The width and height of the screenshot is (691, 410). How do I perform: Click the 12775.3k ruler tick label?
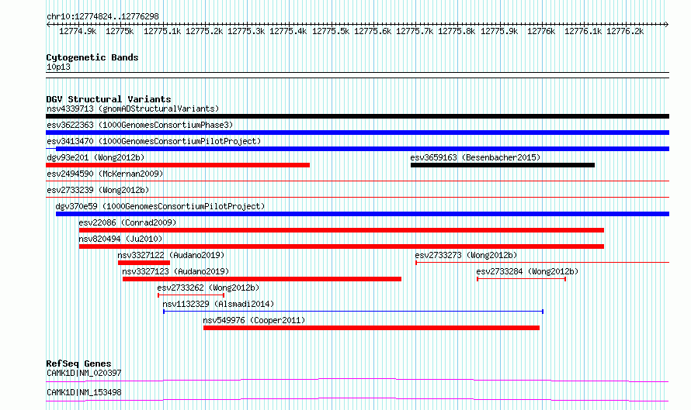pyautogui.click(x=246, y=31)
